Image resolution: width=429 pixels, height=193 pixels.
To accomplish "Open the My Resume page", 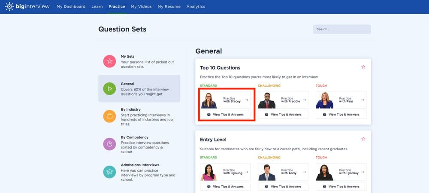I will point(169,6).
